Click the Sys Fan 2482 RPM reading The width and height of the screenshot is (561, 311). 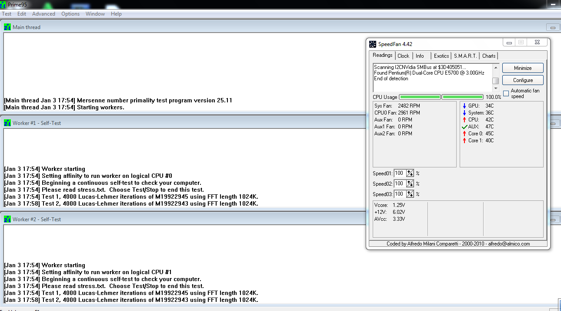397,106
